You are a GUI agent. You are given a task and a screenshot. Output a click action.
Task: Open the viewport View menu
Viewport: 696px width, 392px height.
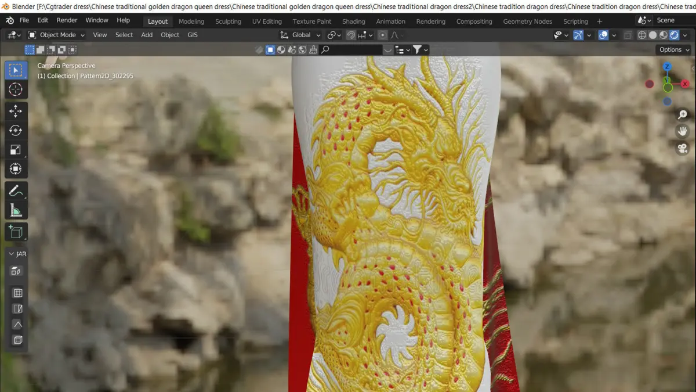(100, 35)
